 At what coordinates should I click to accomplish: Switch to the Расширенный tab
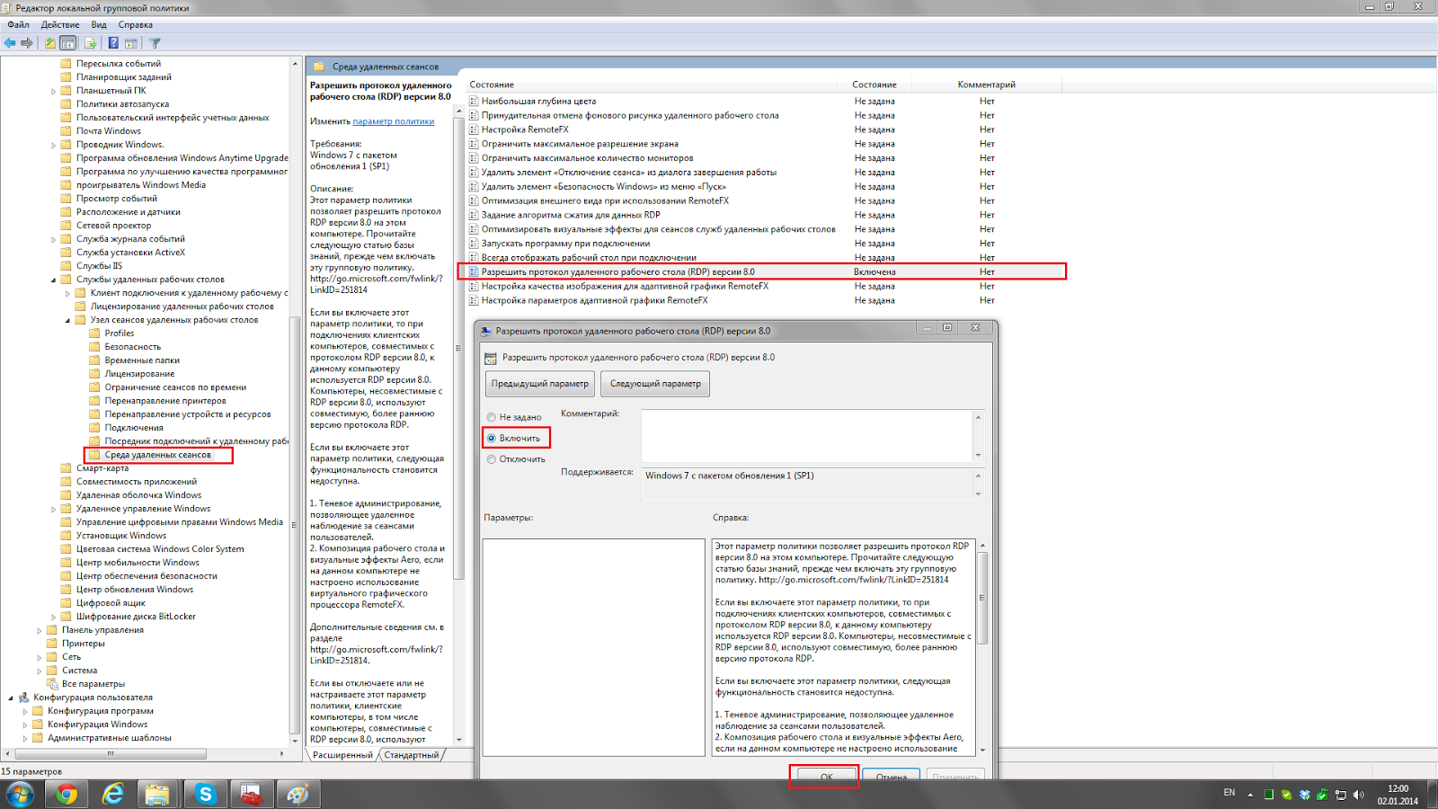click(342, 755)
